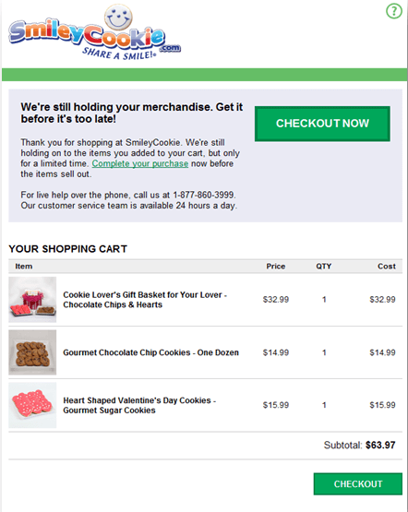Click Heart Shaped Valentine's Day Cookies title
The height and width of the screenshot is (512, 408).
pos(139,405)
